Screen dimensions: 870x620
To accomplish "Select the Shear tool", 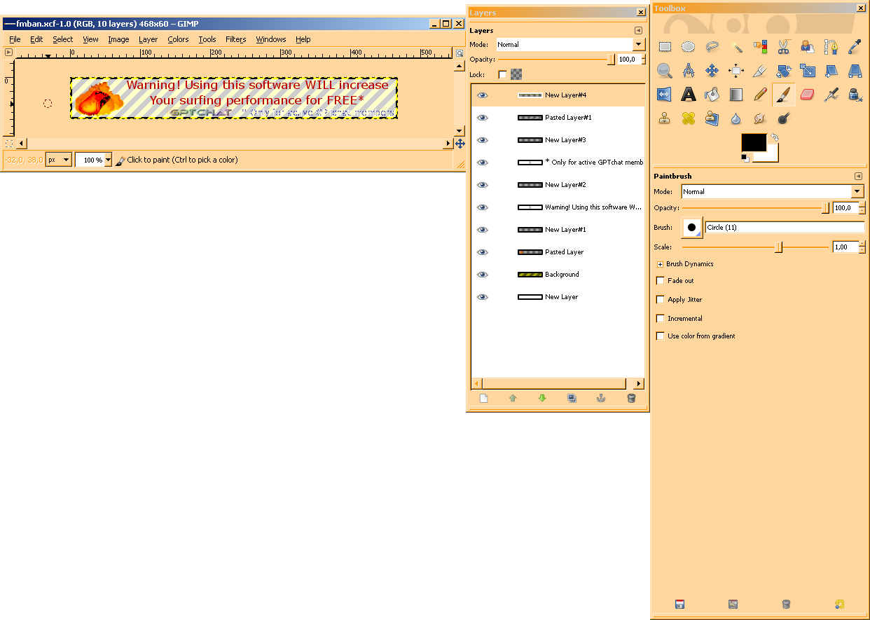I will pos(831,71).
